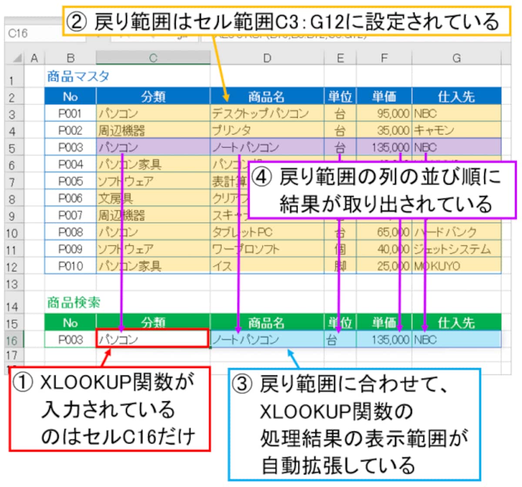Select row 1 header
This screenshot has width=522, height=487.
(x=14, y=77)
